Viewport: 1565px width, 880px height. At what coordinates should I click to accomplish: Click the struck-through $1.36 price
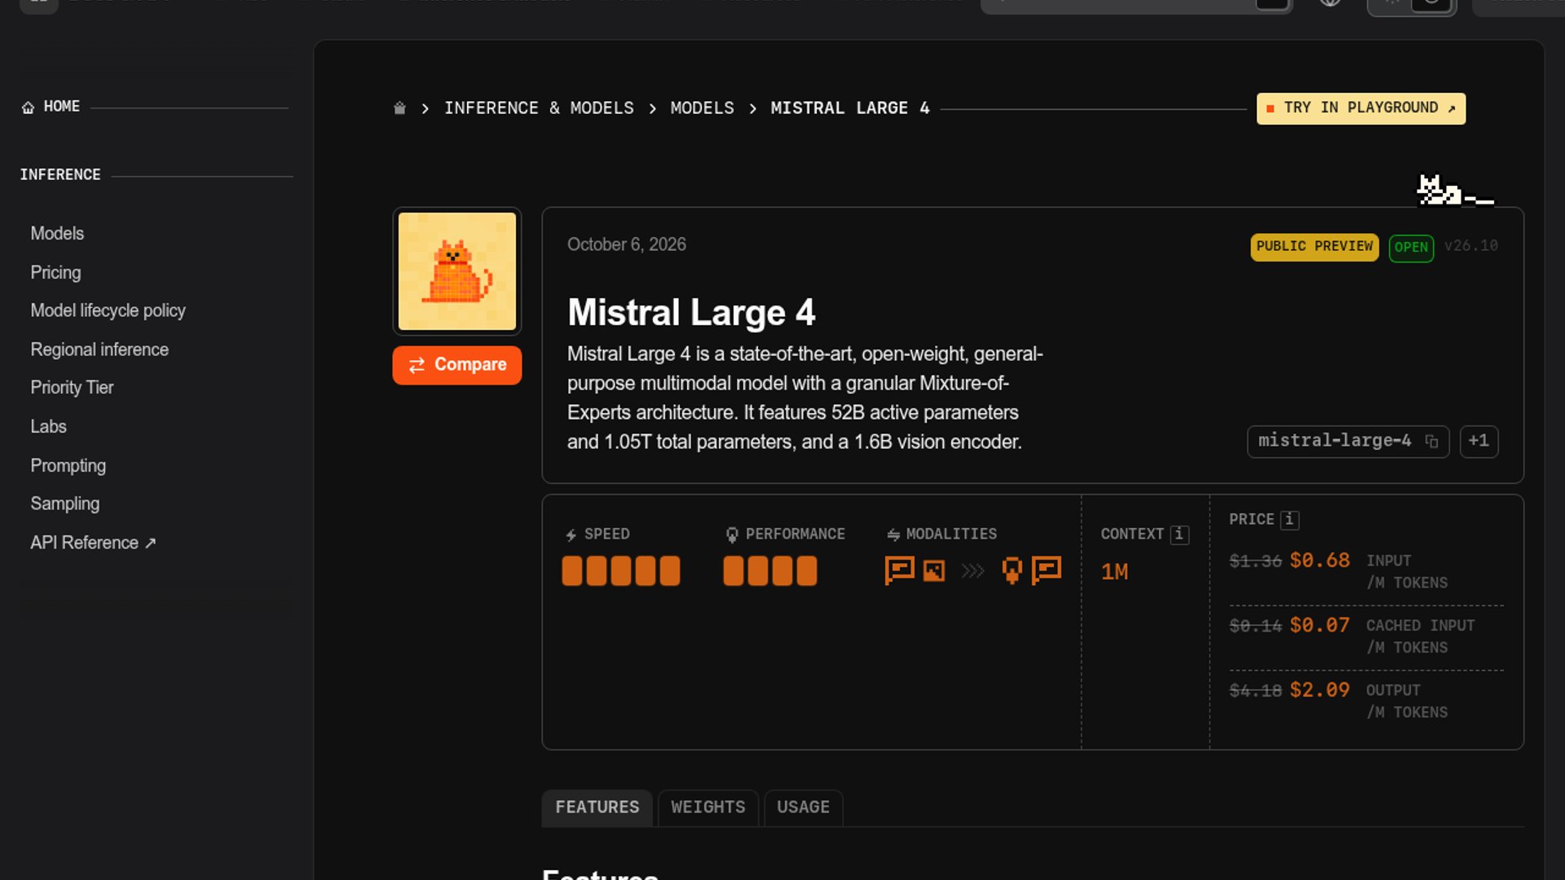(1255, 561)
